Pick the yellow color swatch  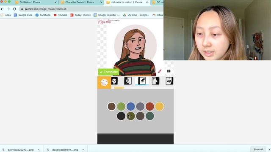click(x=159, y=106)
